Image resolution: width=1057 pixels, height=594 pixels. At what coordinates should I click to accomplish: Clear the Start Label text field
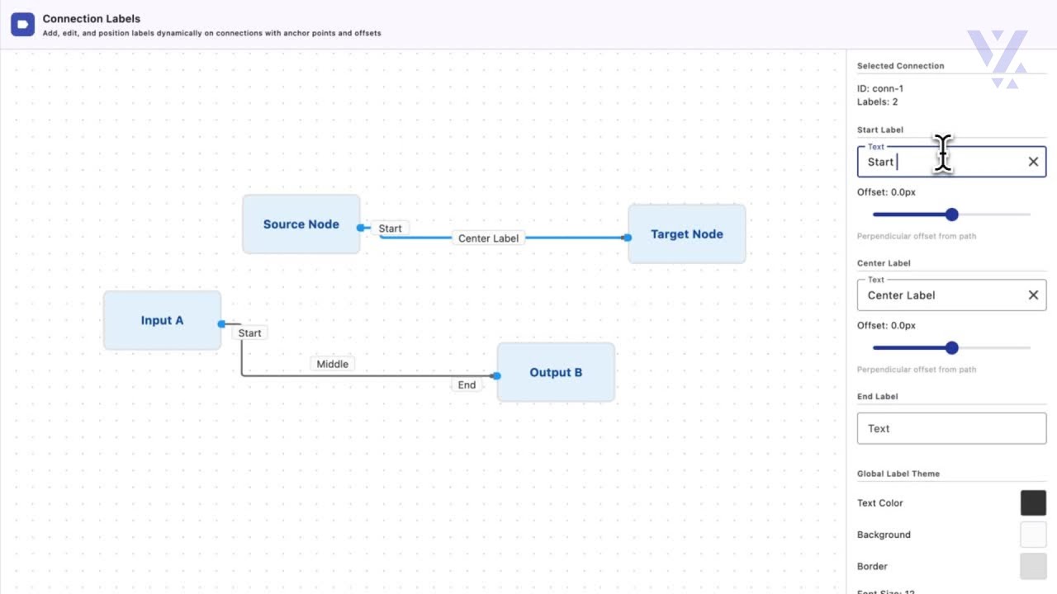point(1033,162)
